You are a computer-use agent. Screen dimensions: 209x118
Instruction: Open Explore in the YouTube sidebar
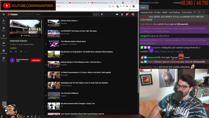(x=4, y=29)
